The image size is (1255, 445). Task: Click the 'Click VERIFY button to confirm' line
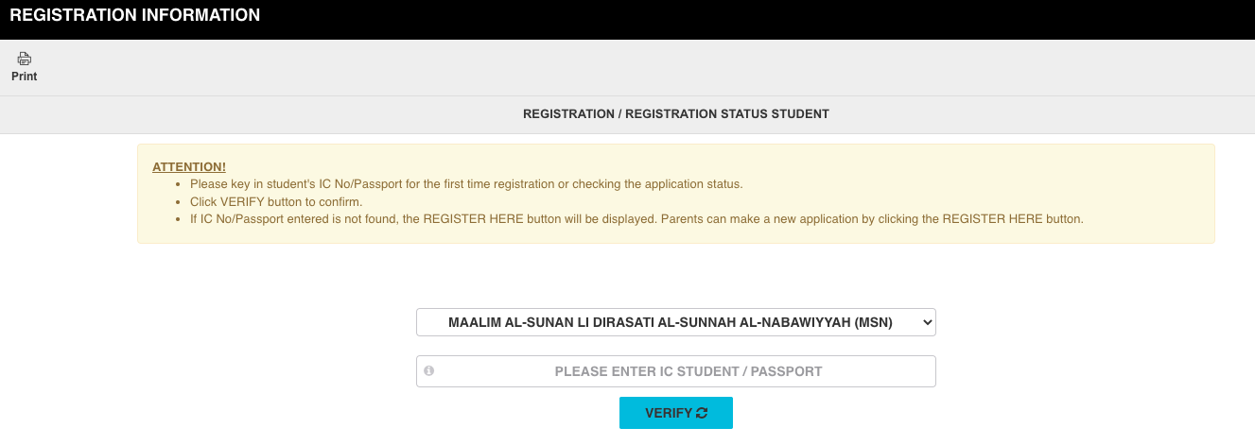point(276,202)
